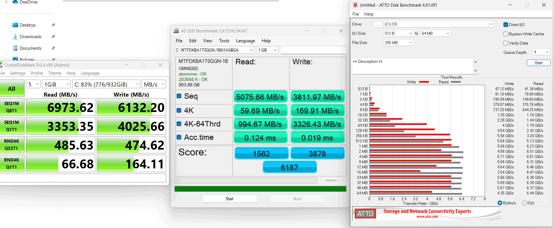Select the Bytes/s radio button
This screenshot has height=228, width=554.
pyautogui.click(x=500, y=203)
